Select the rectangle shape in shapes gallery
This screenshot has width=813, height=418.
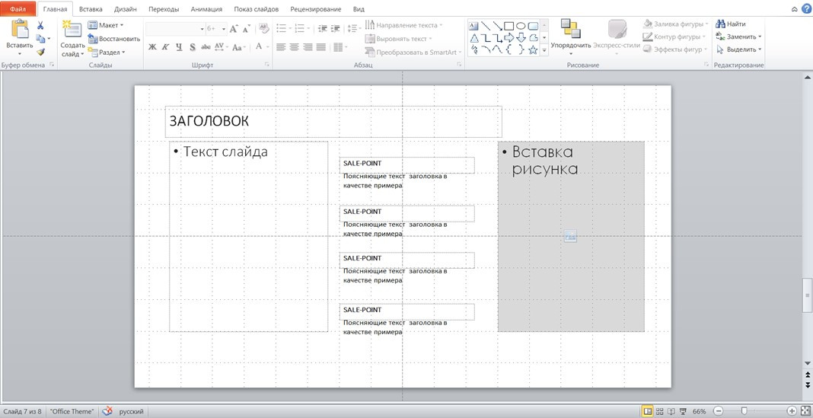[509, 25]
